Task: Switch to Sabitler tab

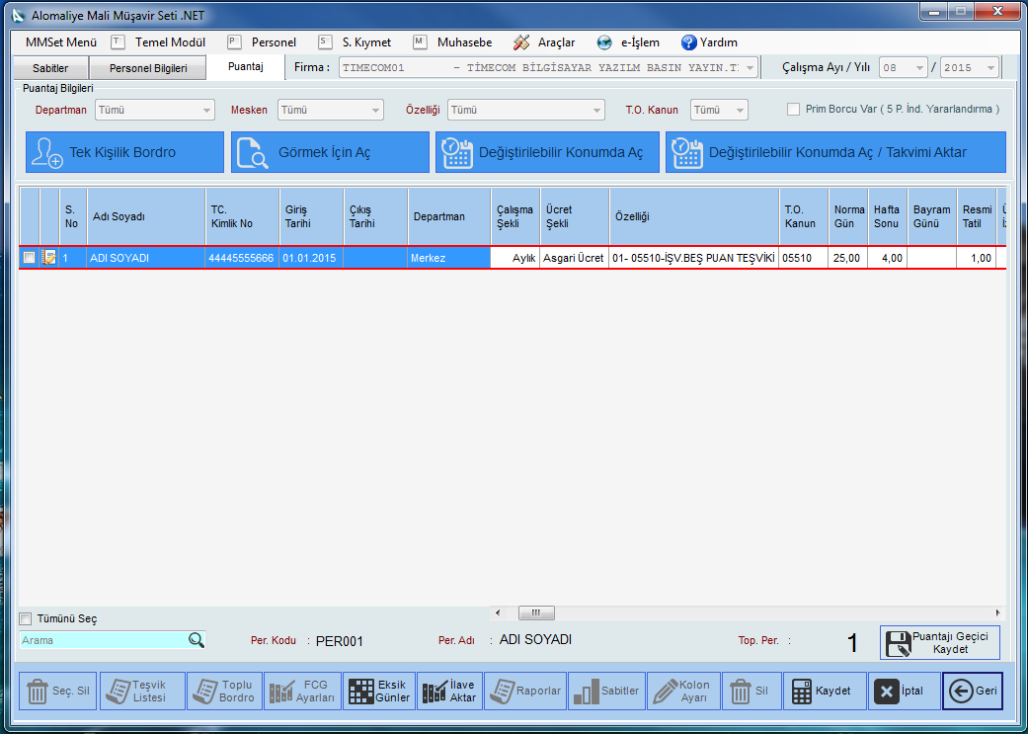Action: (50, 68)
